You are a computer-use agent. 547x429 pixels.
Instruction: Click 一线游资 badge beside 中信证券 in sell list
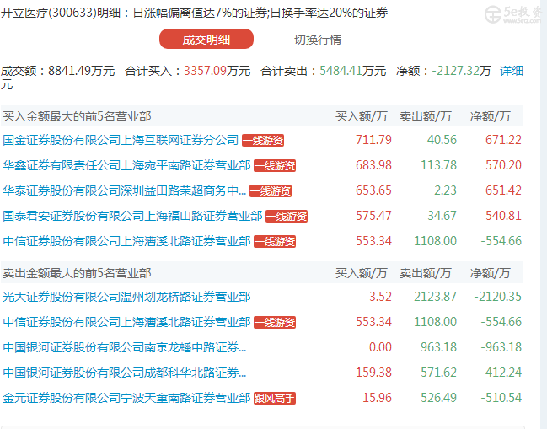tap(275, 322)
